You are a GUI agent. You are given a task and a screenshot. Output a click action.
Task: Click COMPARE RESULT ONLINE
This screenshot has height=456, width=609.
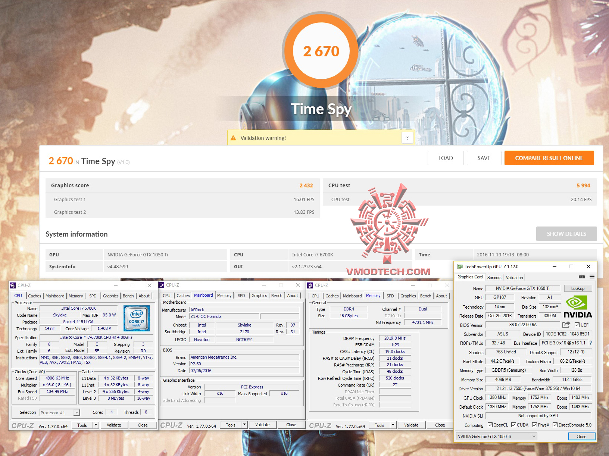pos(549,158)
